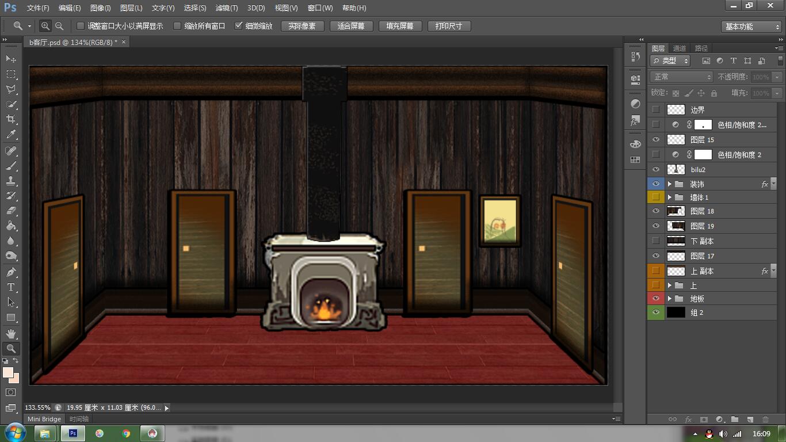Select the Brush tool
This screenshot has width=786, height=442.
[x=11, y=166]
